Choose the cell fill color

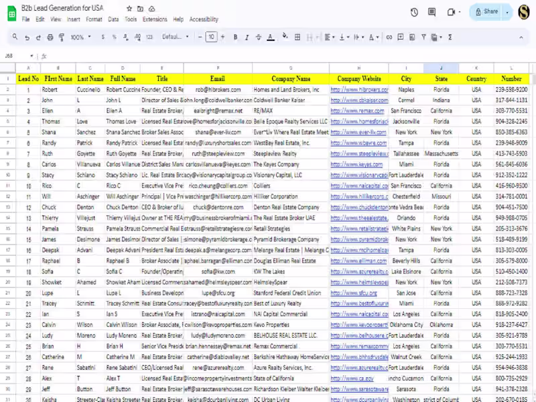click(285, 36)
